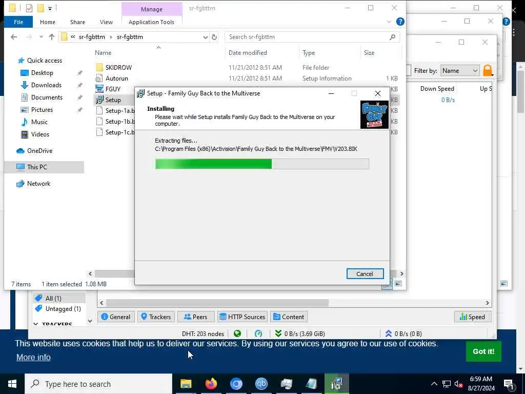Select the FGUY file icon
This screenshot has height=394, width=525.
(x=99, y=89)
